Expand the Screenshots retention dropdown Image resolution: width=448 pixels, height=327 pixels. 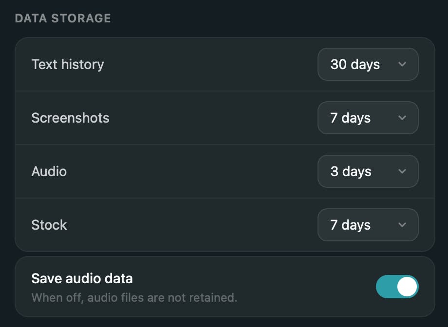[x=368, y=118]
